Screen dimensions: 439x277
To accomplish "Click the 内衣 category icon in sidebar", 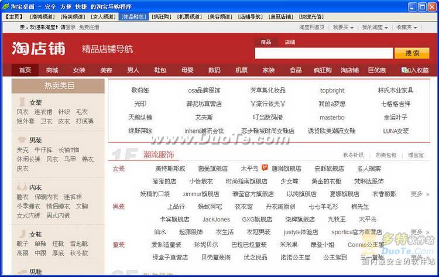I will [x=22, y=187].
